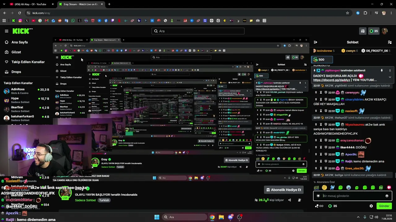Viewport: 396px width, 222px height.
Task: Open ilkerfirat followed channel
Action: tap(26, 109)
